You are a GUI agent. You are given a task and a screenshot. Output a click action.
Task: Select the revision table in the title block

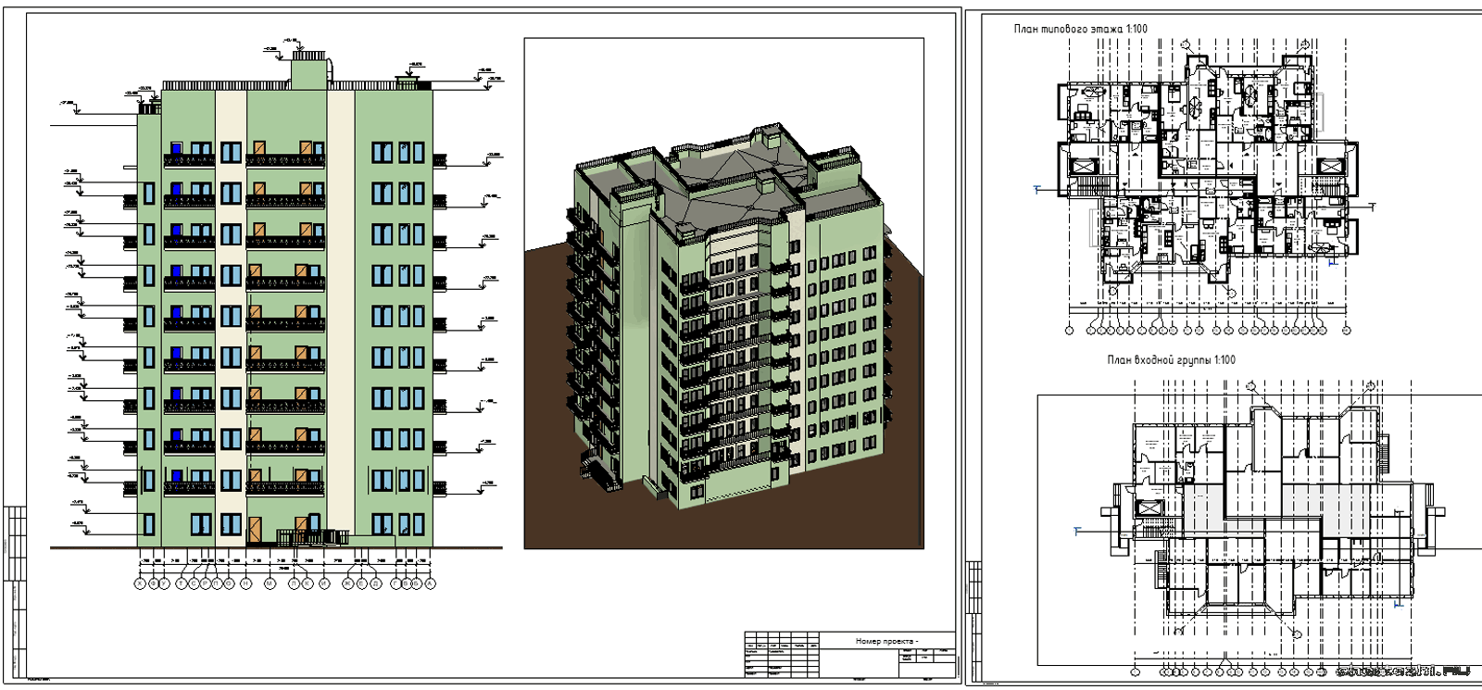click(782, 657)
